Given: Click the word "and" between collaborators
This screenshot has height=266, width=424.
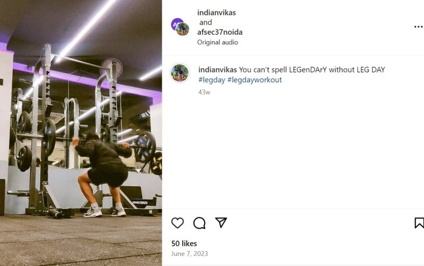Looking at the screenshot, I should [x=206, y=22].
